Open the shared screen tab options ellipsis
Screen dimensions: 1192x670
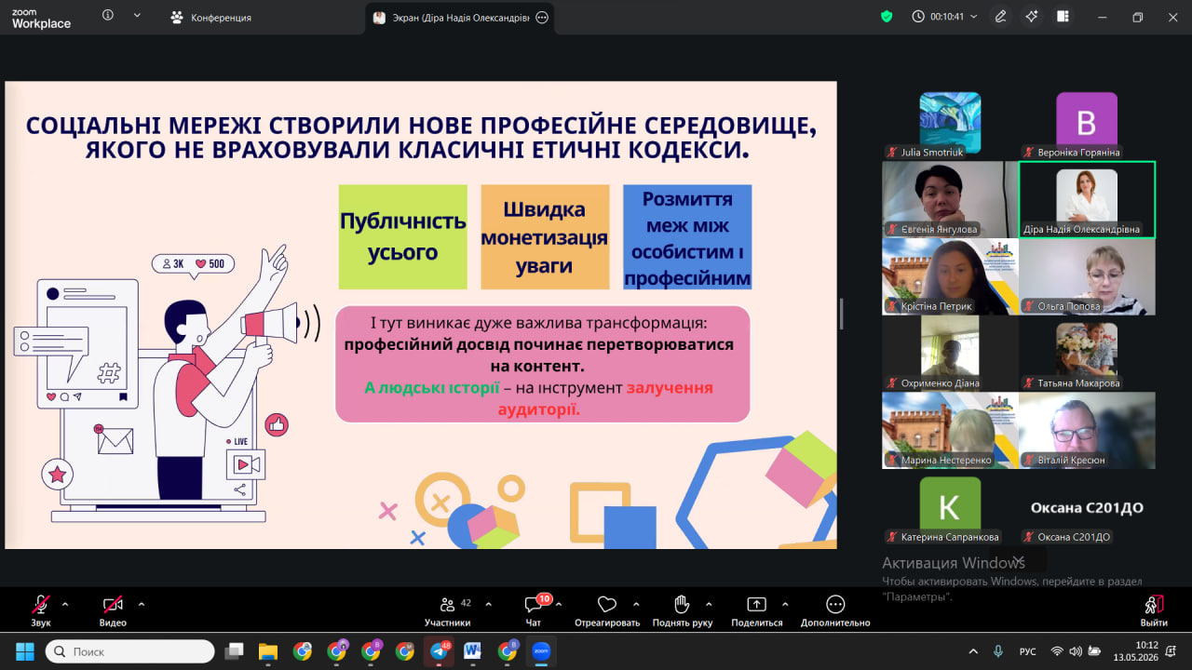coord(543,18)
